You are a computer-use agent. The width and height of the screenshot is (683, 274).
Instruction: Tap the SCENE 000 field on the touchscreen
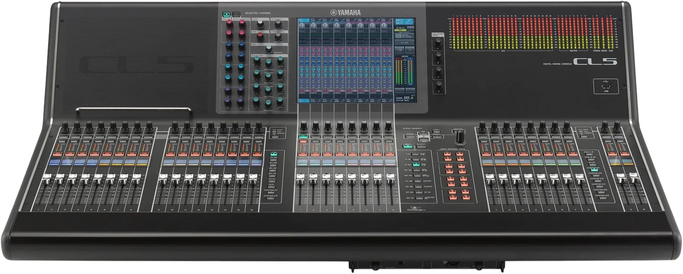405,99
